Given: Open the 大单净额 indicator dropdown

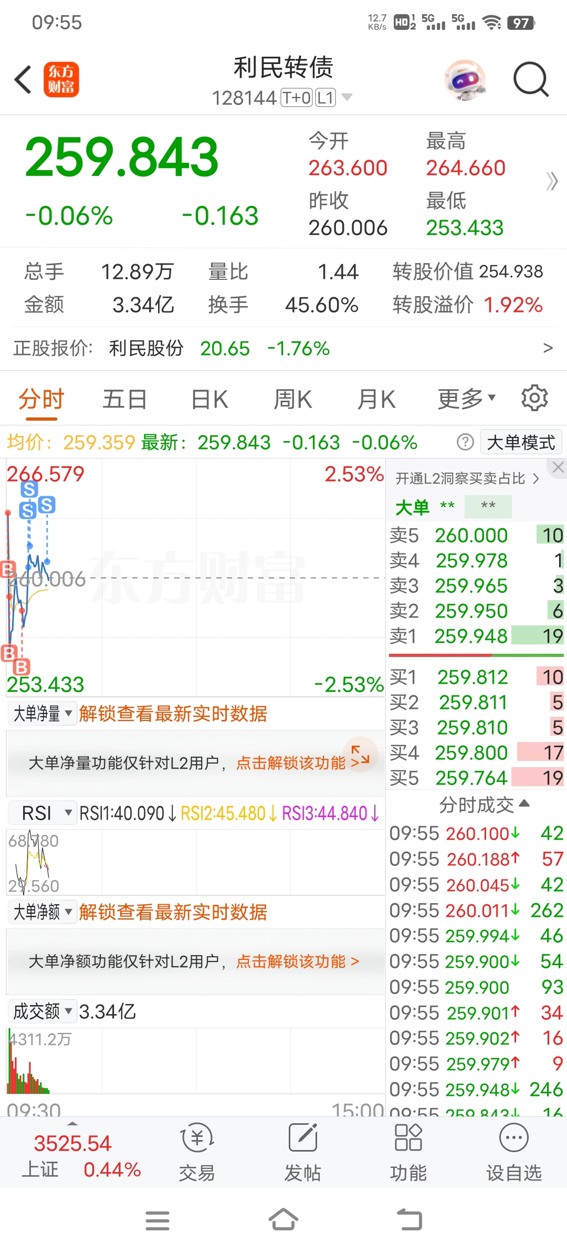Looking at the screenshot, I should 43,912.
